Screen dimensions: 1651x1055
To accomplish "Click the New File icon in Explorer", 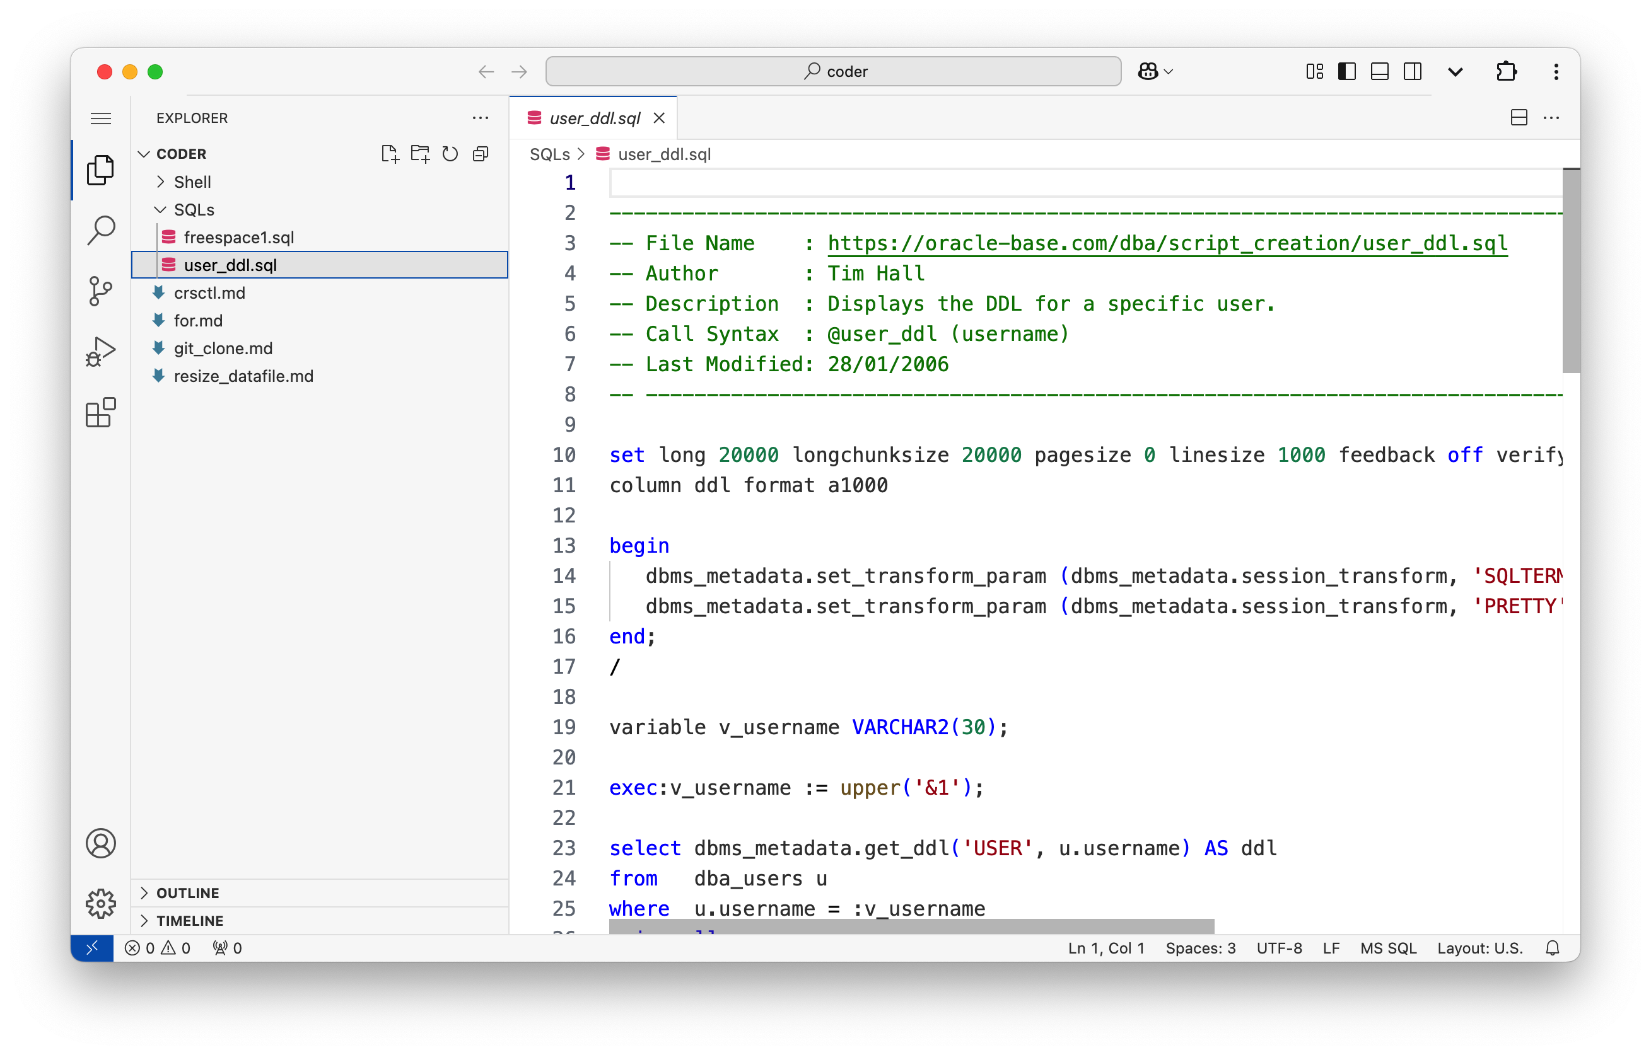I will pos(390,154).
